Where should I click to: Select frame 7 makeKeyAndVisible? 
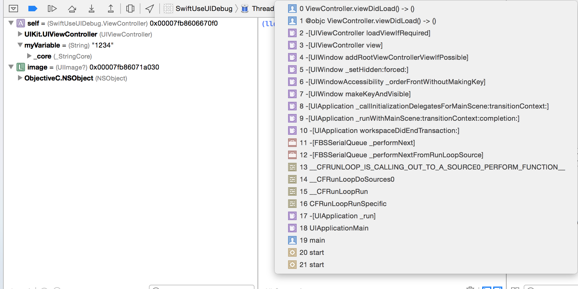point(426,94)
